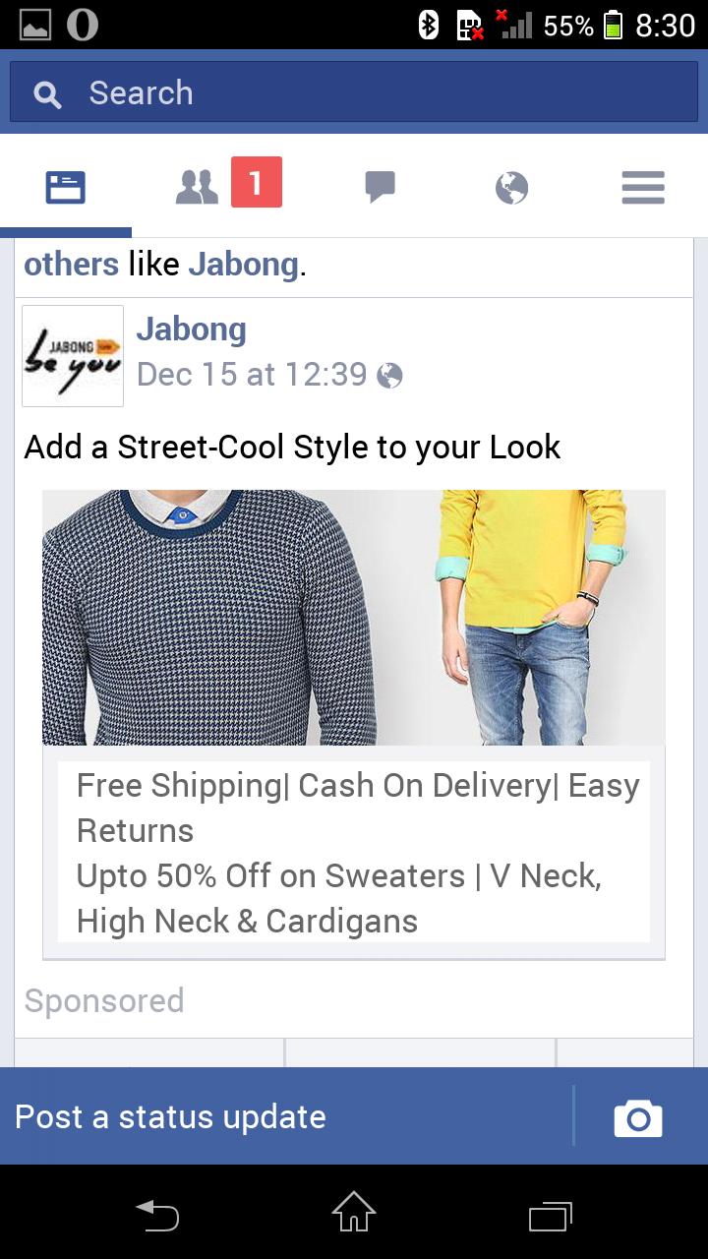708x1259 pixels.
Task: Open the sweater ad image
Action: pos(354,618)
